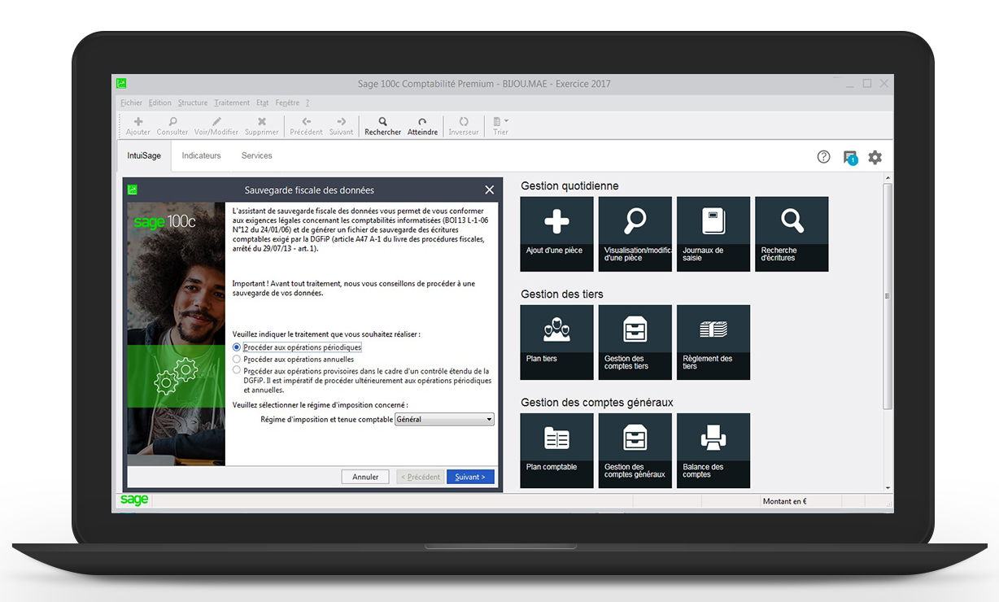The image size is (999, 602).
Task: Click the Annuler button
Action: pyautogui.click(x=365, y=477)
